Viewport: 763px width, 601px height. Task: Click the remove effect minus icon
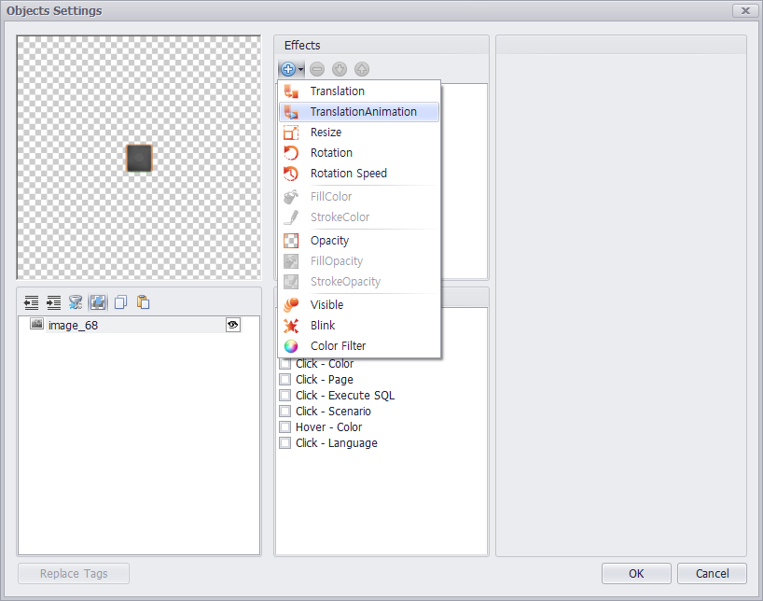(317, 69)
